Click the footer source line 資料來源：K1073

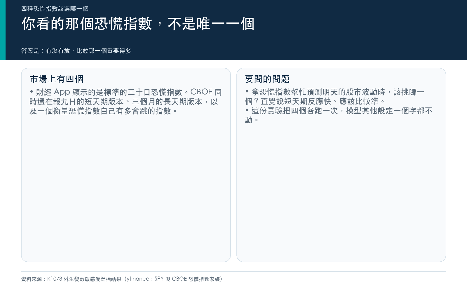(x=122, y=279)
